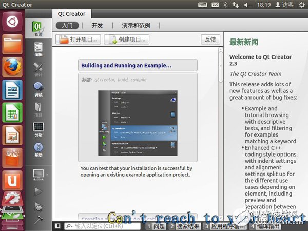Switch to Edit (编辑) mode
This screenshot has height=231, width=308.
pyautogui.click(x=38, y=49)
